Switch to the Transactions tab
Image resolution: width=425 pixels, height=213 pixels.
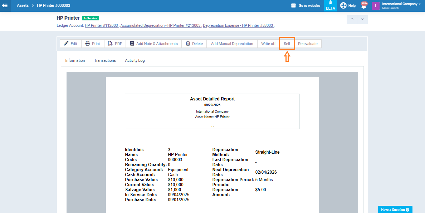pos(105,60)
